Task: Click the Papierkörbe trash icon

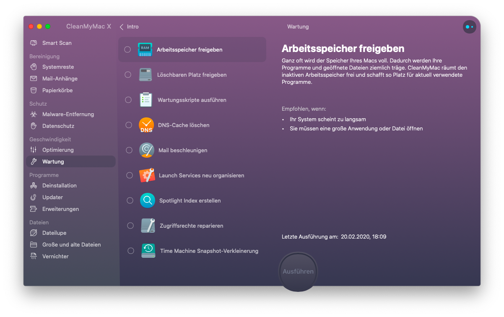Action: click(x=34, y=90)
